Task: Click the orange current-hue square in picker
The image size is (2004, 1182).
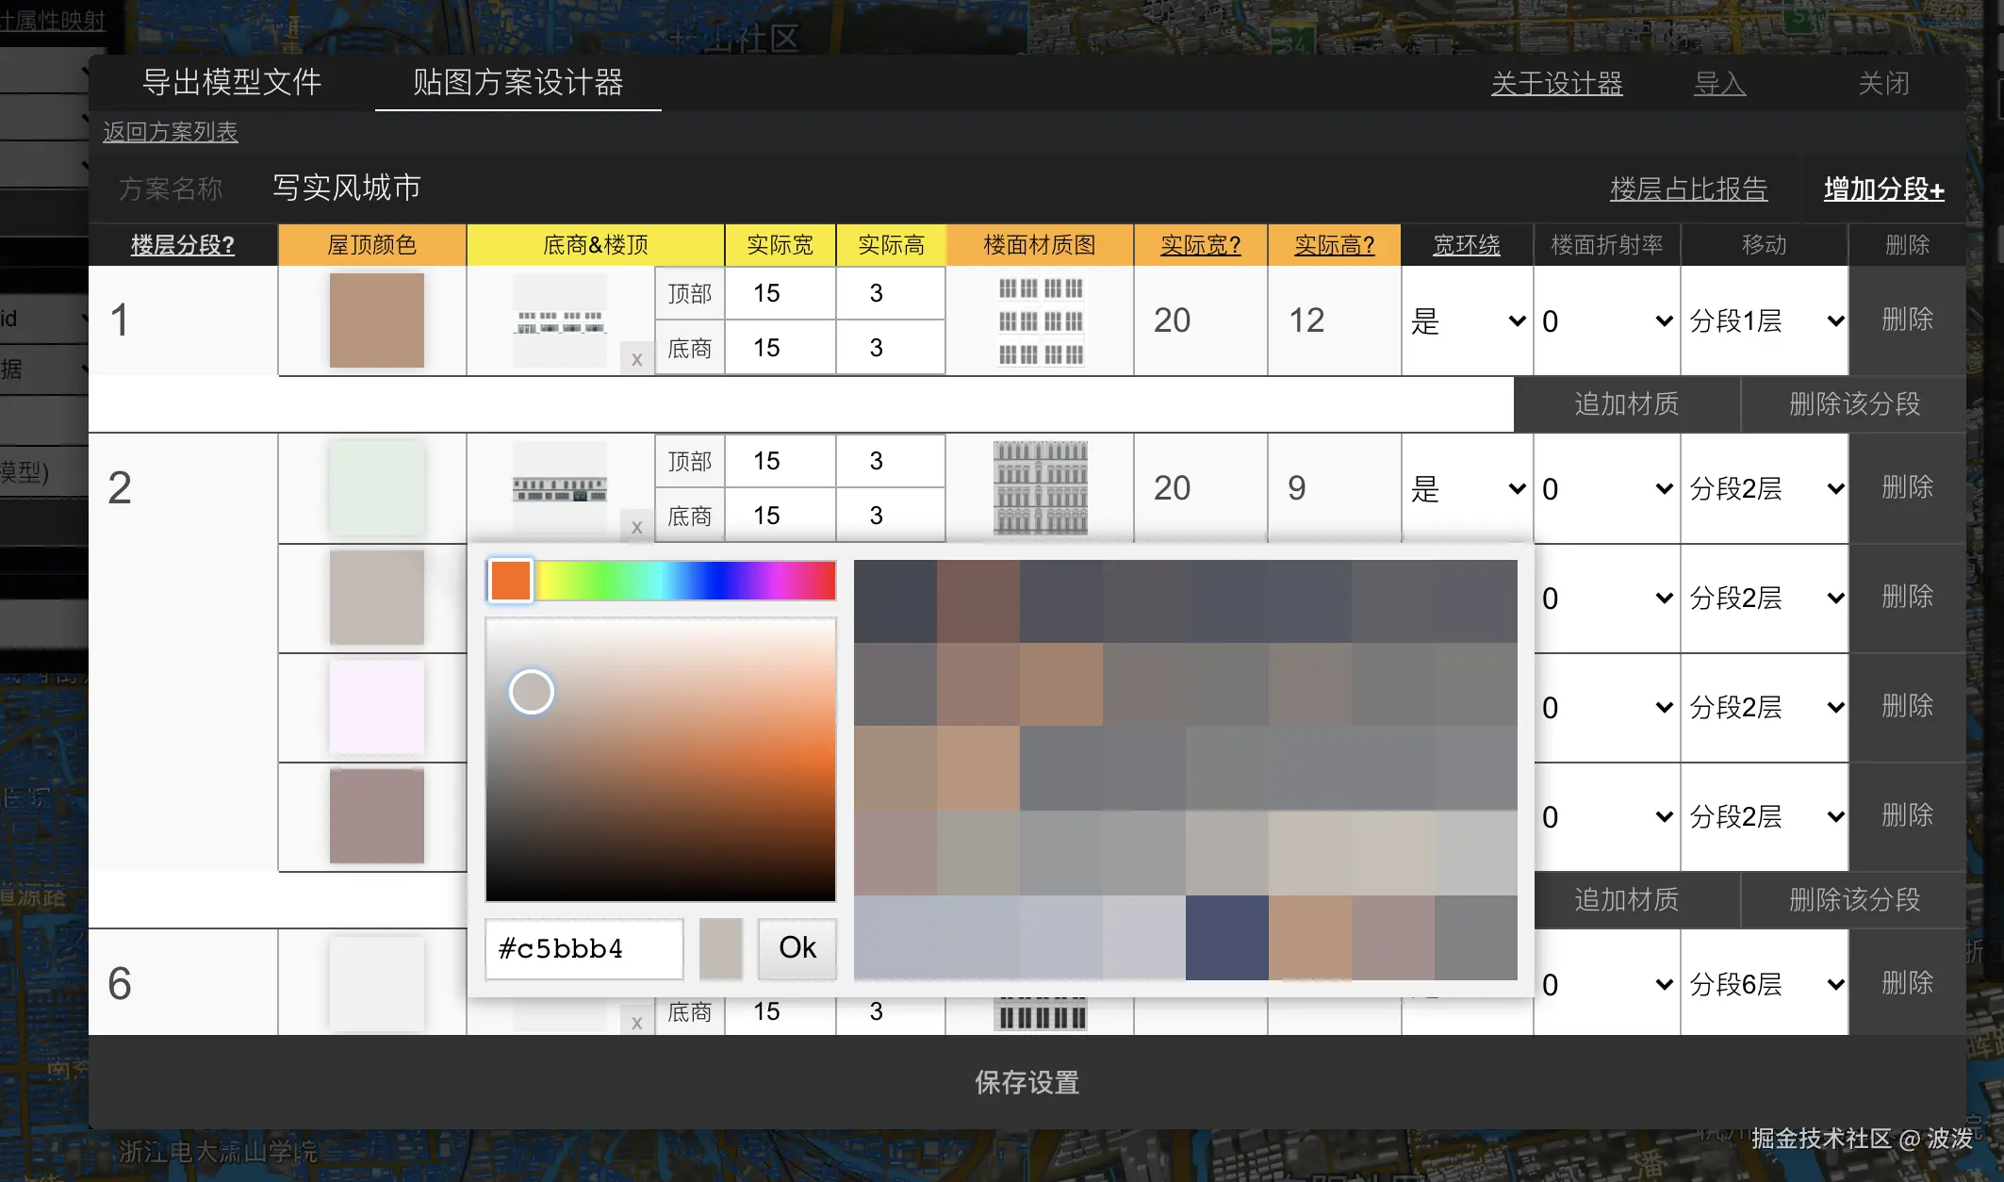Action: coord(511,581)
